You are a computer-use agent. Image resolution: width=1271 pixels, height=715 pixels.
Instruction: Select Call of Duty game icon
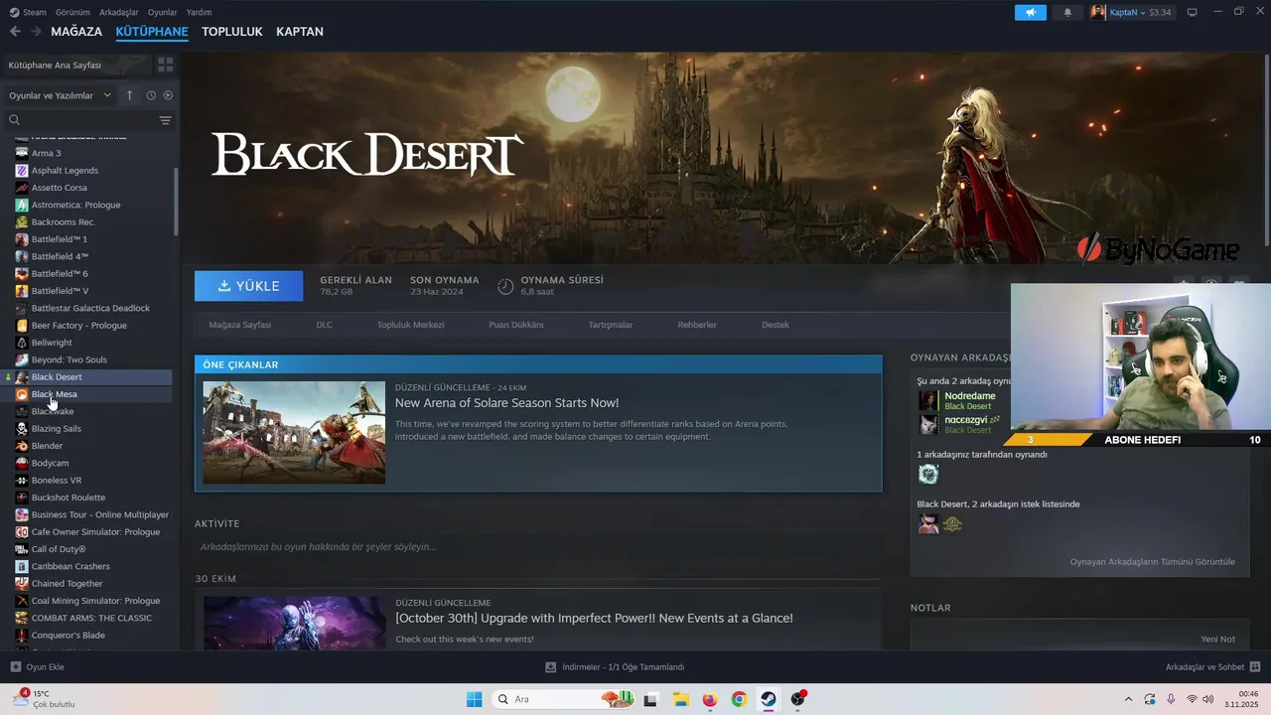coord(22,549)
